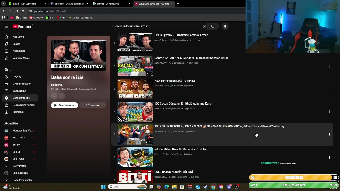The height and width of the screenshot is (191, 340).
Task: Open Lofi Girl subscription channel
Action: 20,152
